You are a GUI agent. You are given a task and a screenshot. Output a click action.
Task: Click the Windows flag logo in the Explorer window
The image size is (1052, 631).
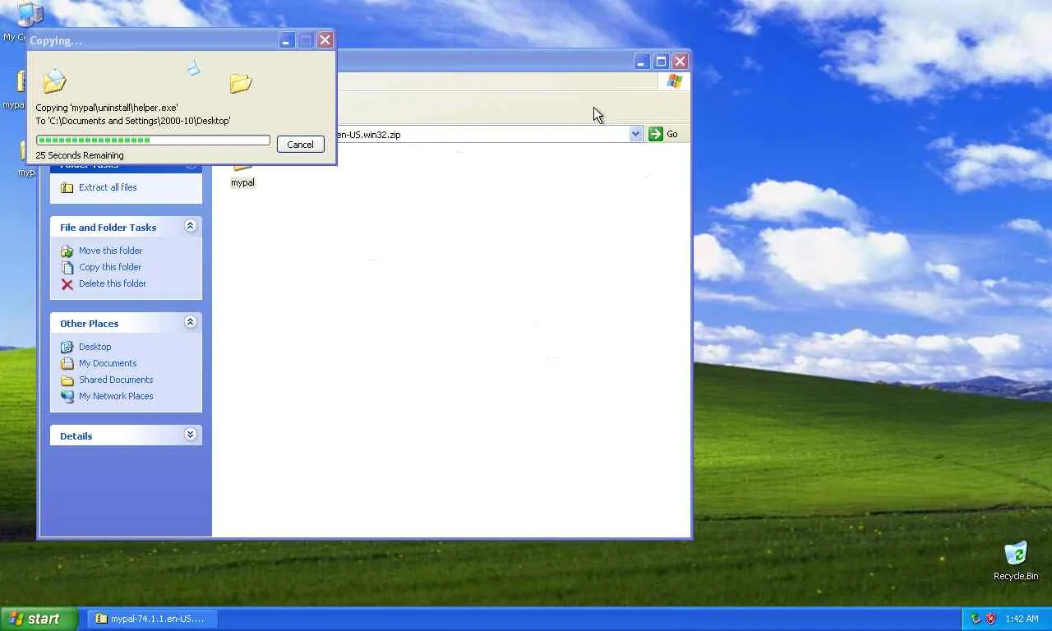coord(675,81)
